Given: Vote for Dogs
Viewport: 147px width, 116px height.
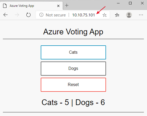Looking at the screenshot, I should point(73,69).
